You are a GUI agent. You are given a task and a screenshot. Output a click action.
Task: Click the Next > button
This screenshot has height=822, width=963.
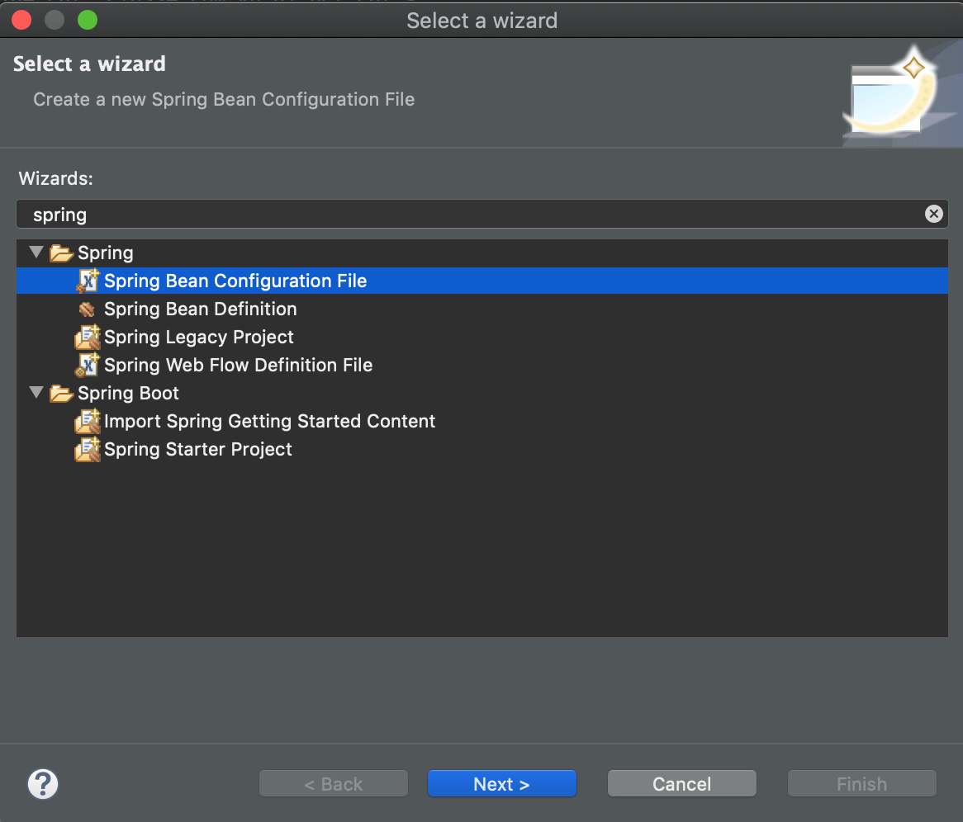tap(502, 783)
